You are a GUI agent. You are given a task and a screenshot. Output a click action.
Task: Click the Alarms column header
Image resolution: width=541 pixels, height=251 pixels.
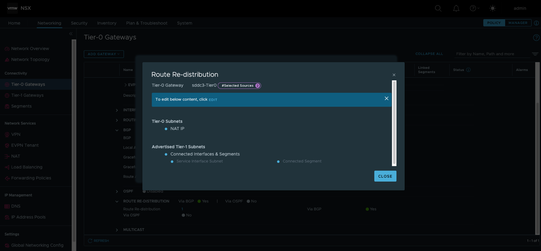[x=522, y=70]
